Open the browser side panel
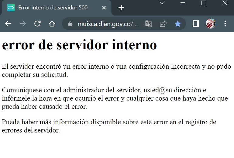 pyautogui.click(x=196, y=24)
